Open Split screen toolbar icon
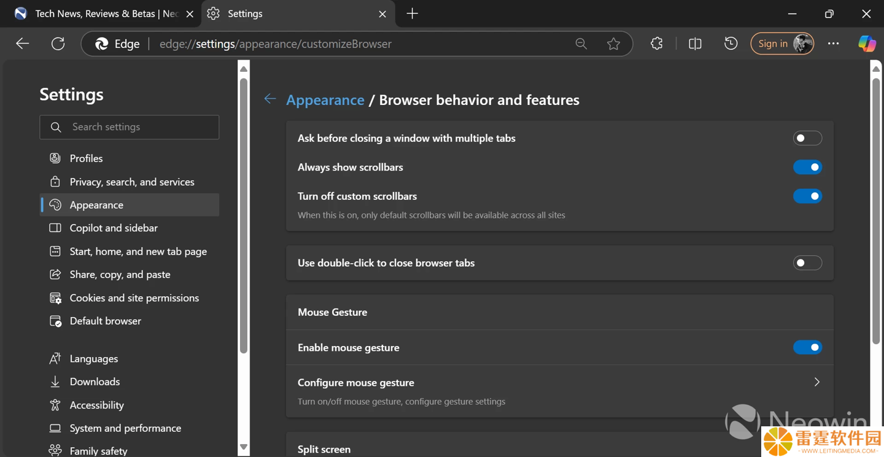 pos(695,44)
